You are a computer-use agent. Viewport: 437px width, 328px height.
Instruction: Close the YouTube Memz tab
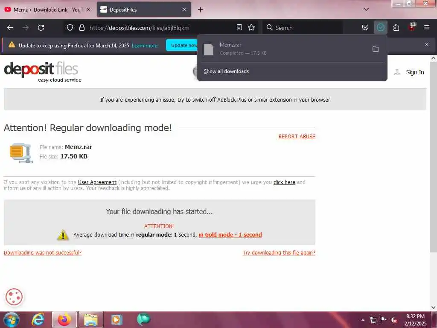[88, 9]
